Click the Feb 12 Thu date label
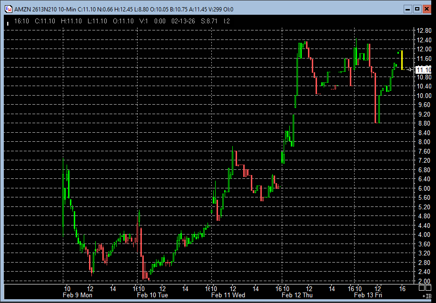This screenshot has height=303, width=436. pos(298,295)
